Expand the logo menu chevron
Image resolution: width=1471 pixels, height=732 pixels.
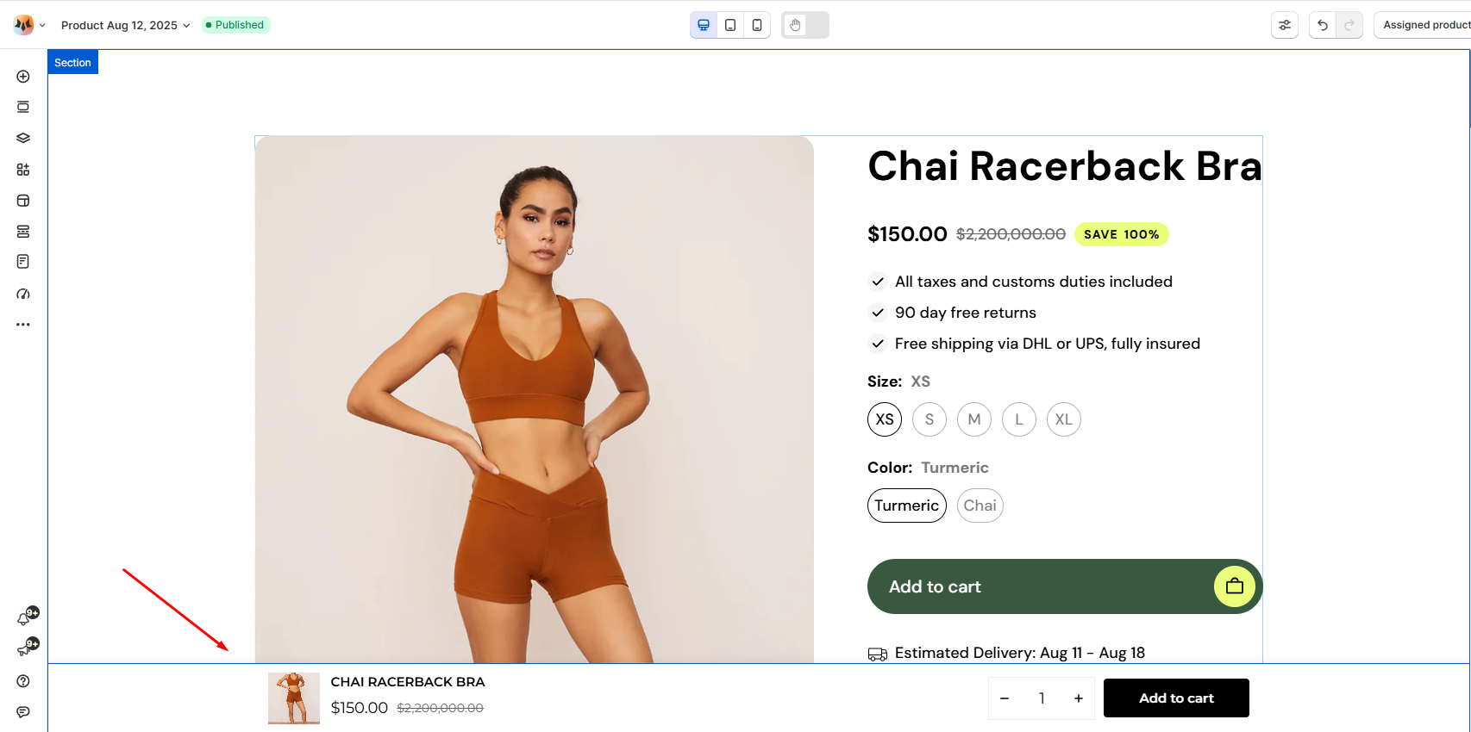42,25
